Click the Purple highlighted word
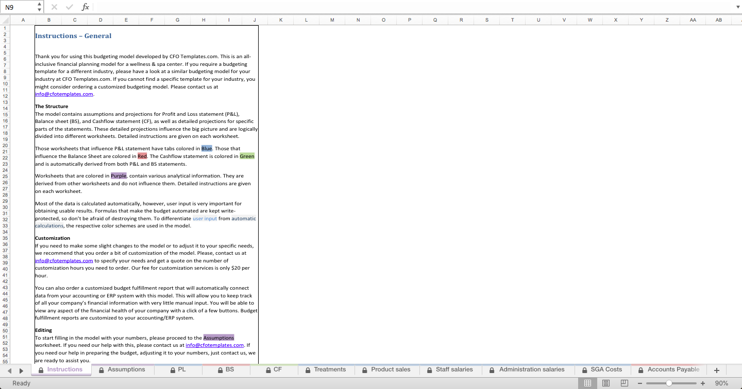The image size is (742, 389). pyautogui.click(x=119, y=175)
